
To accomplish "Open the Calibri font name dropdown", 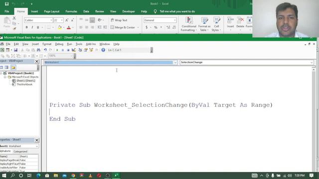I will pos(51,20).
